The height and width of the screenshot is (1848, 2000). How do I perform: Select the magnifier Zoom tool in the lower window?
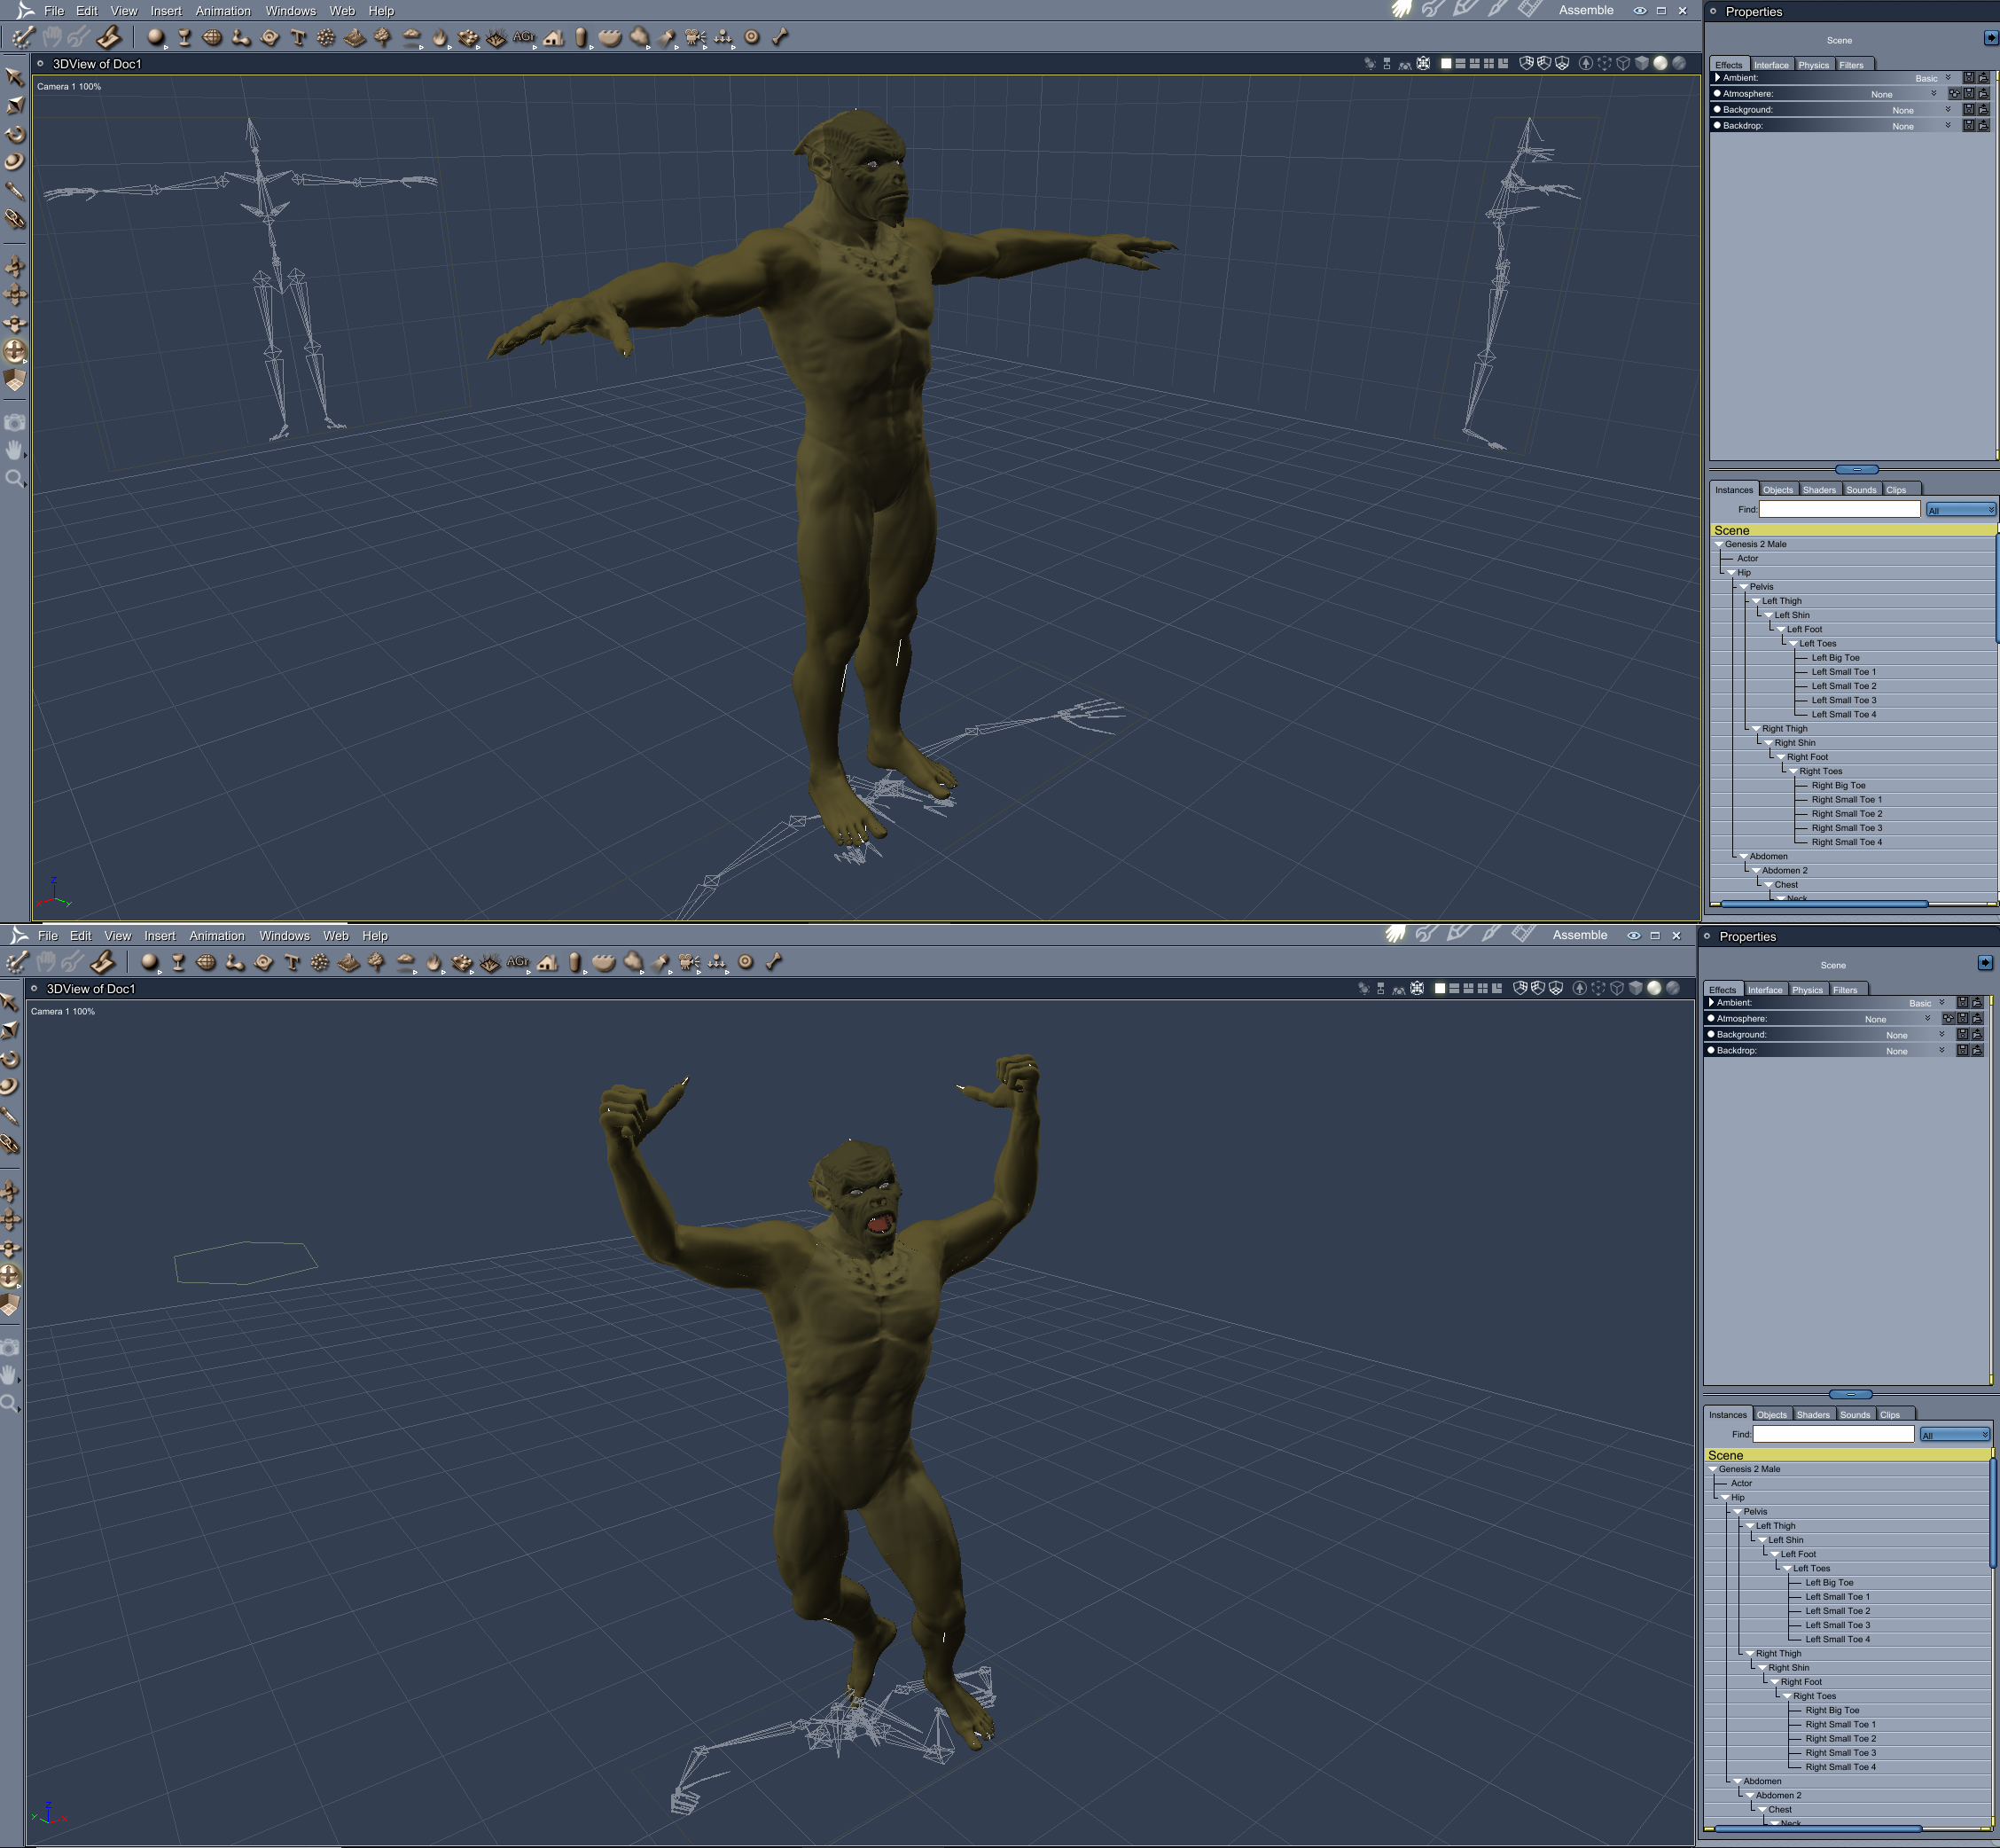[x=9, y=1403]
